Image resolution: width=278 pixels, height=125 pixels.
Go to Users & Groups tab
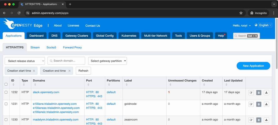tap(200, 36)
